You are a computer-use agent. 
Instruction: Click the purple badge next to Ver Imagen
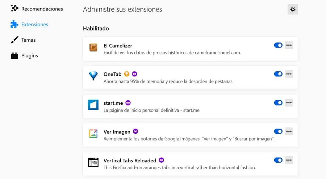tap(135, 132)
